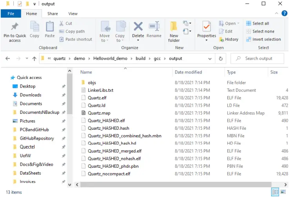Sort by Name column header
The height and width of the screenshot is (197, 290).
86,72
